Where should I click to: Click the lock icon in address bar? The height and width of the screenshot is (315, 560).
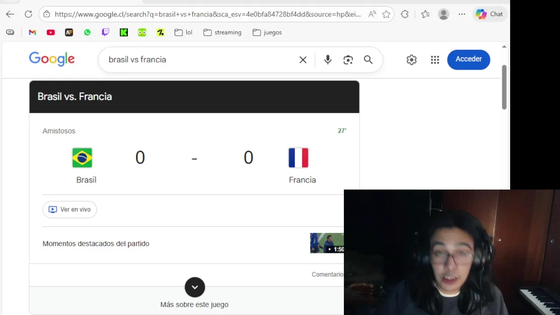tap(46, 14)
